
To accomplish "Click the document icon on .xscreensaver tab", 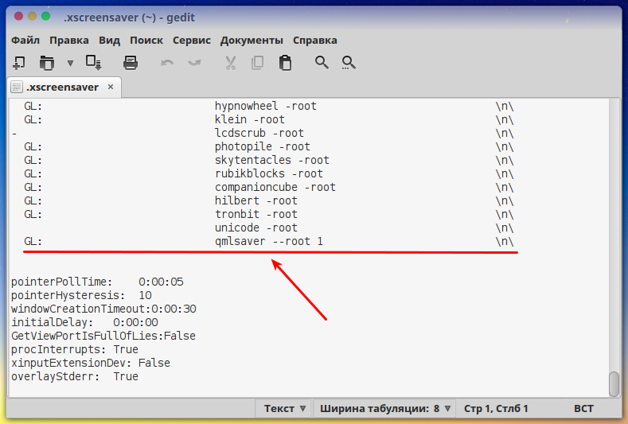I will (x=17, y=88).
